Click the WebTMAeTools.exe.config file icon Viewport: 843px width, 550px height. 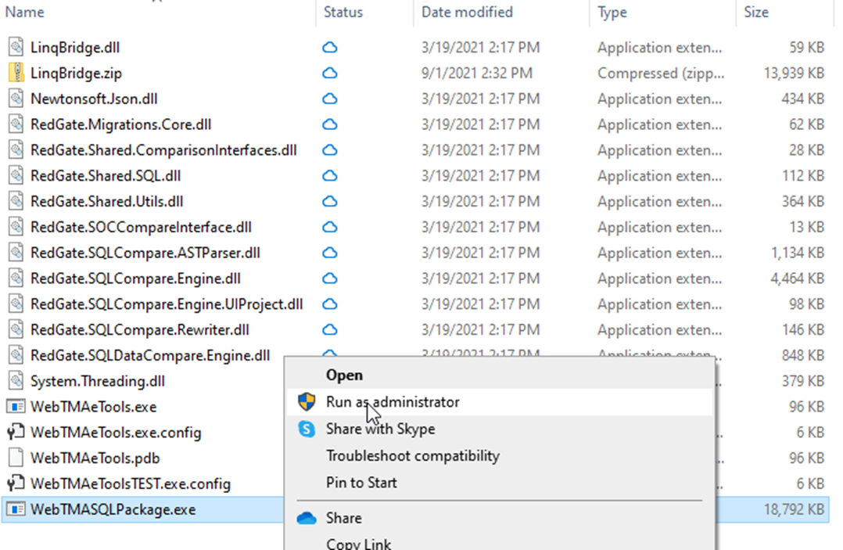coord(16,433)
